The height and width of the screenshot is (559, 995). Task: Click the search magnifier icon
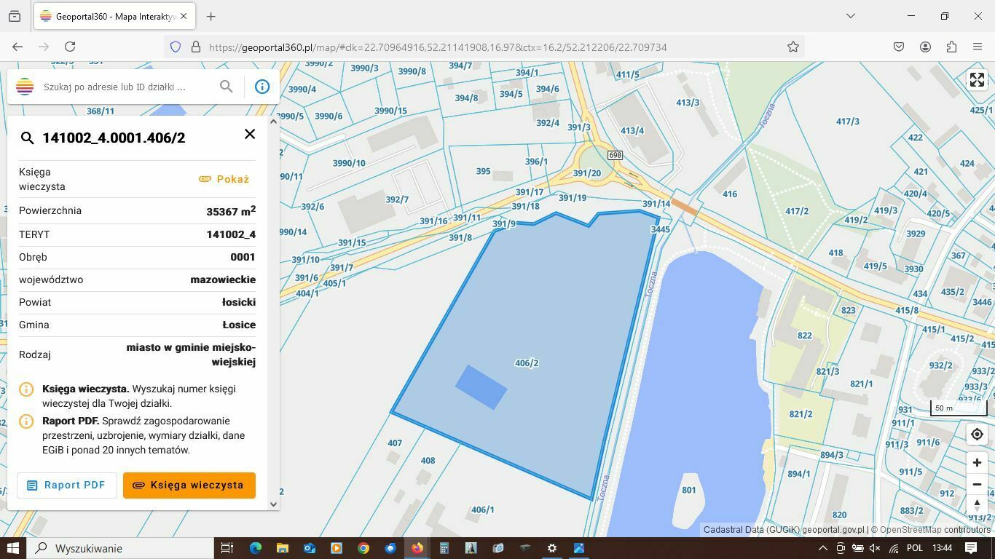(x=227, y=87)
